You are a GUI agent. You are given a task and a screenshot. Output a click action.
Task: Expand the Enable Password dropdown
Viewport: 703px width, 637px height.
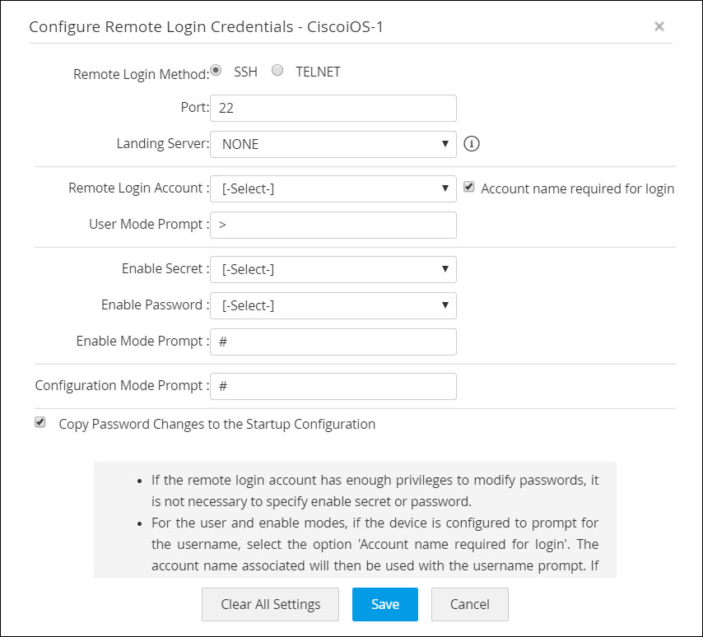[333, 305]
